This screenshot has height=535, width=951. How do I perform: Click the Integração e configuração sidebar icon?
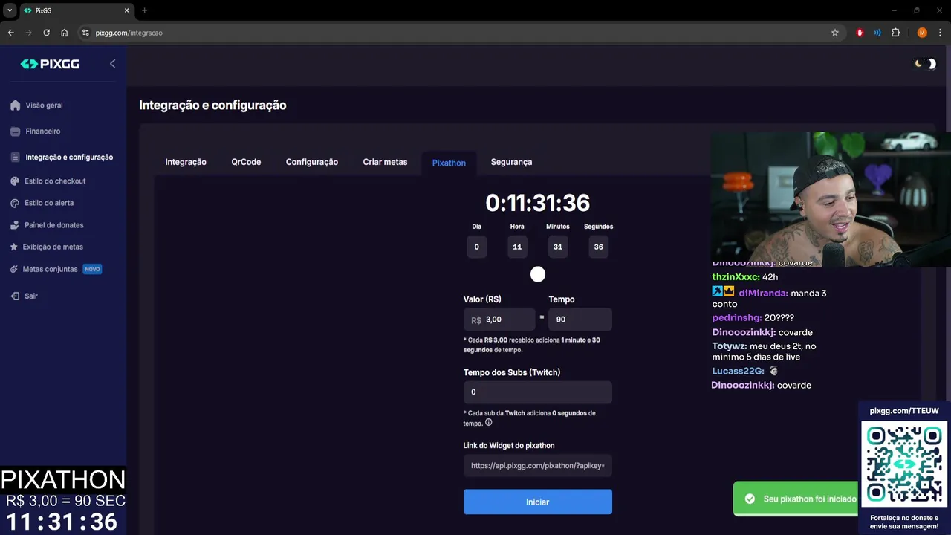[15, 158]
